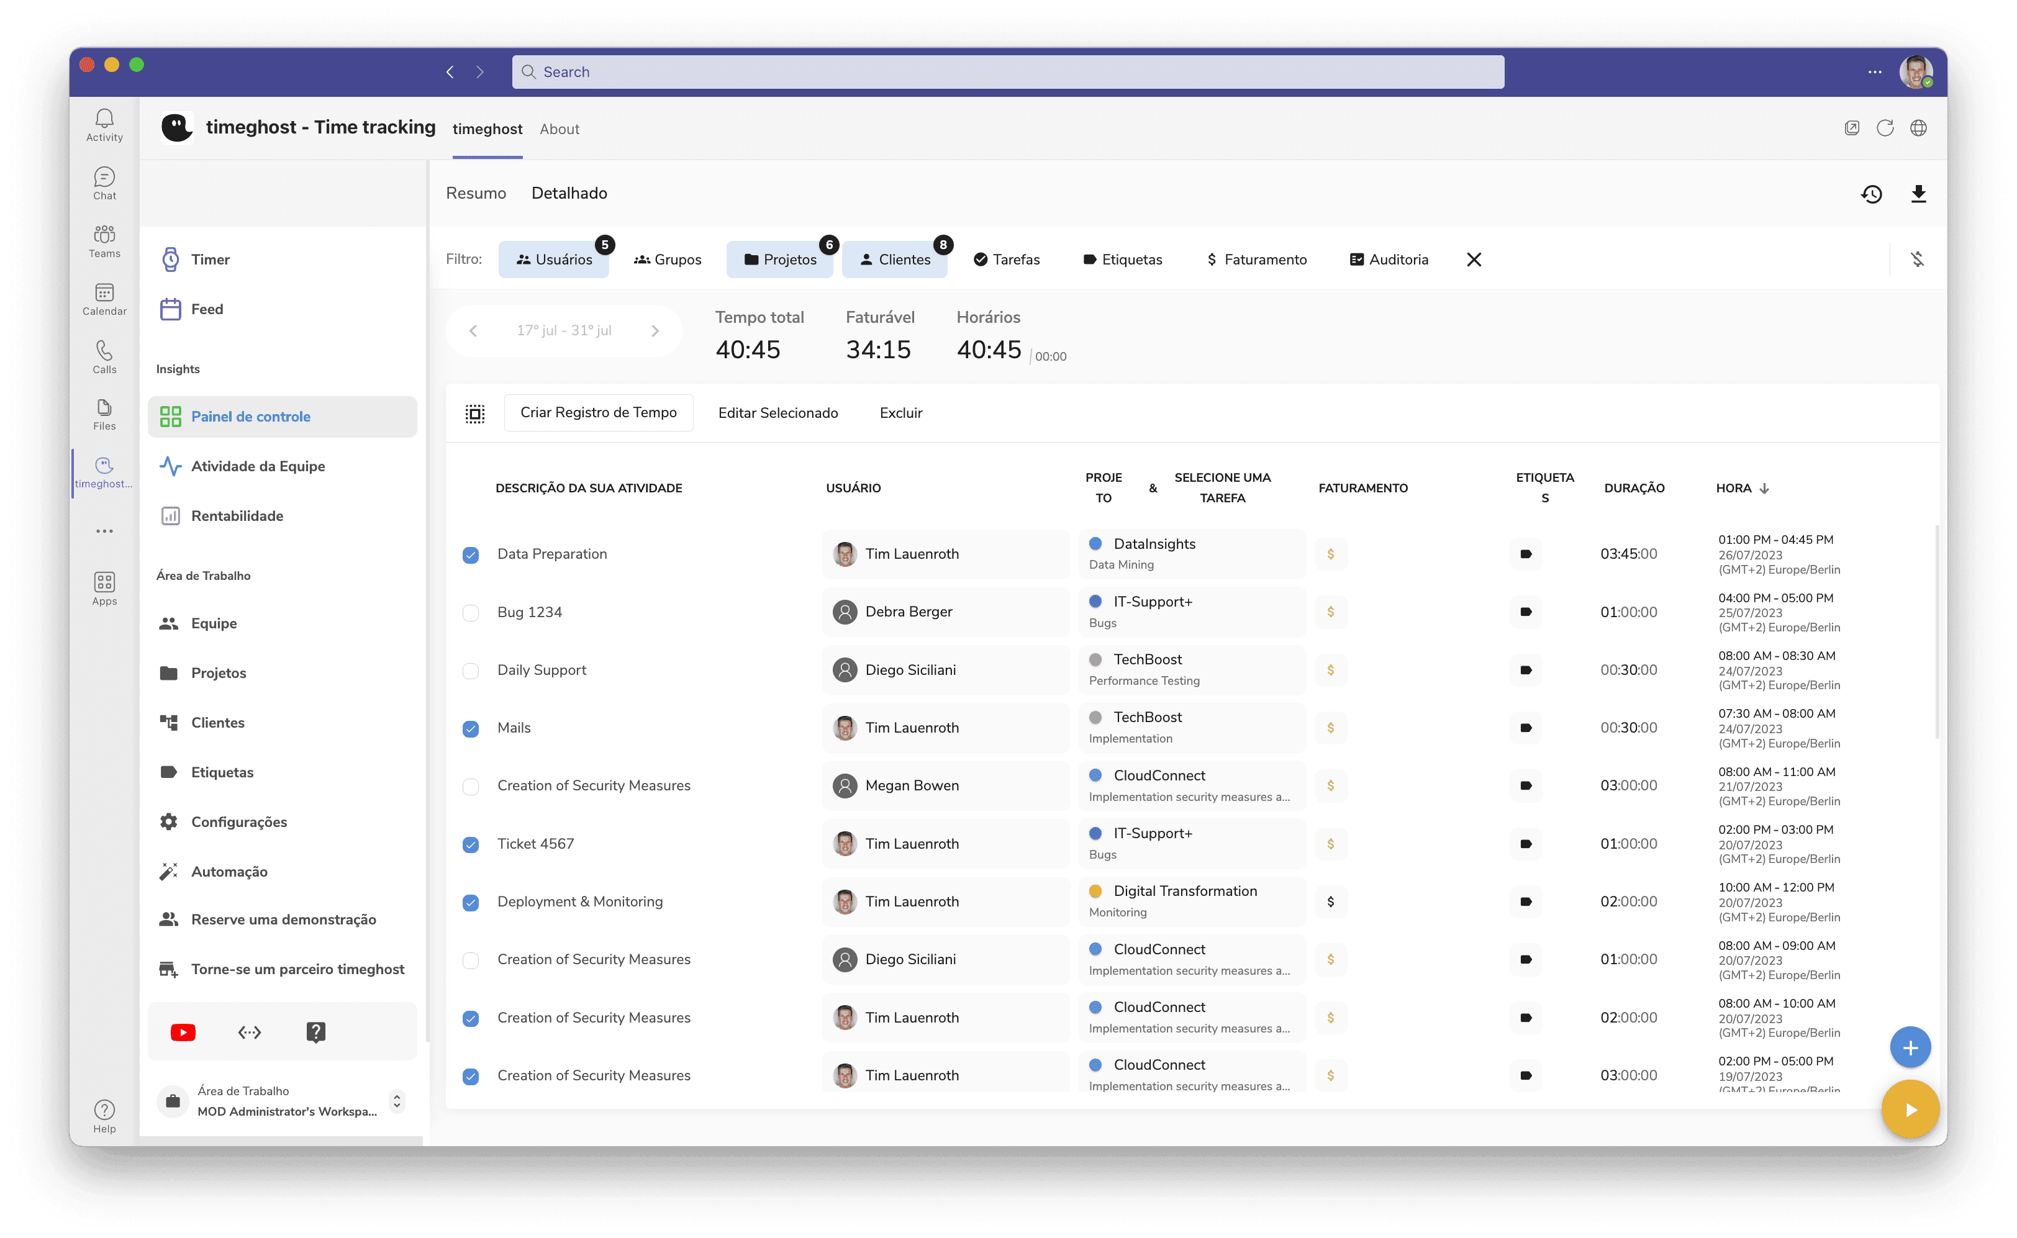Image resolution: width=2017 pixels, height=1238 pixels.
Task: Switch to the Resumo tab
Action: (476, 193)
